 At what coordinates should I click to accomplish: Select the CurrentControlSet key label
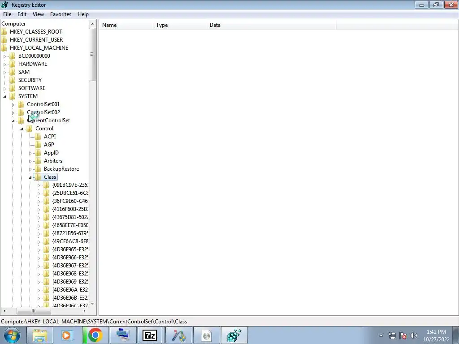coord(48,120)
